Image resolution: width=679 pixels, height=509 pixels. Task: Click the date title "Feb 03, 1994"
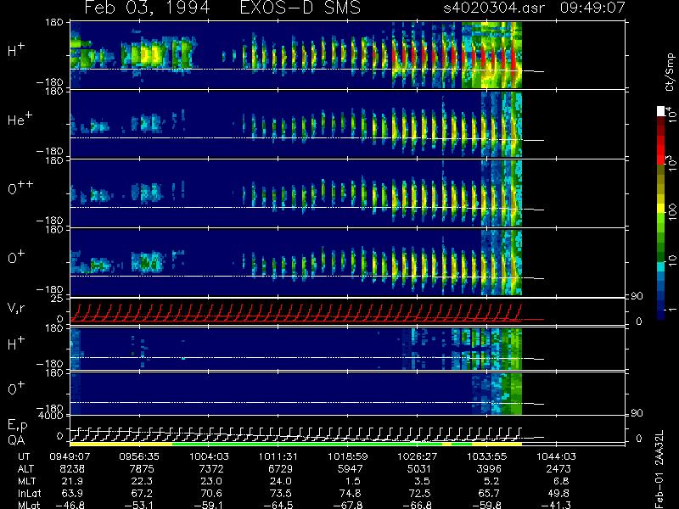[147, 8]
